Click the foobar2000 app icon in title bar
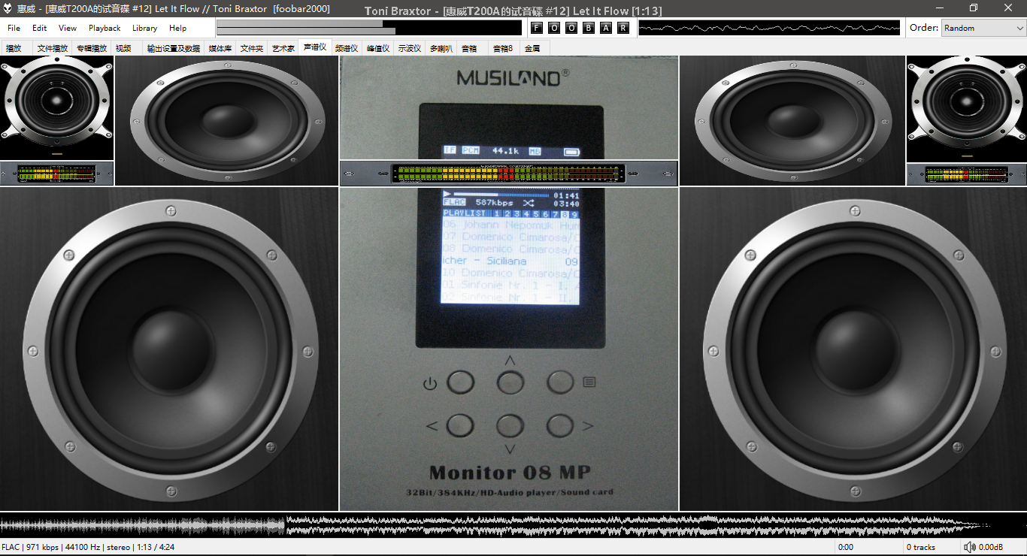 (8, 8)
